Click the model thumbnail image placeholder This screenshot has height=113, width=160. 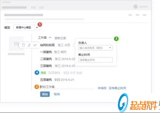tap(16, 44)
